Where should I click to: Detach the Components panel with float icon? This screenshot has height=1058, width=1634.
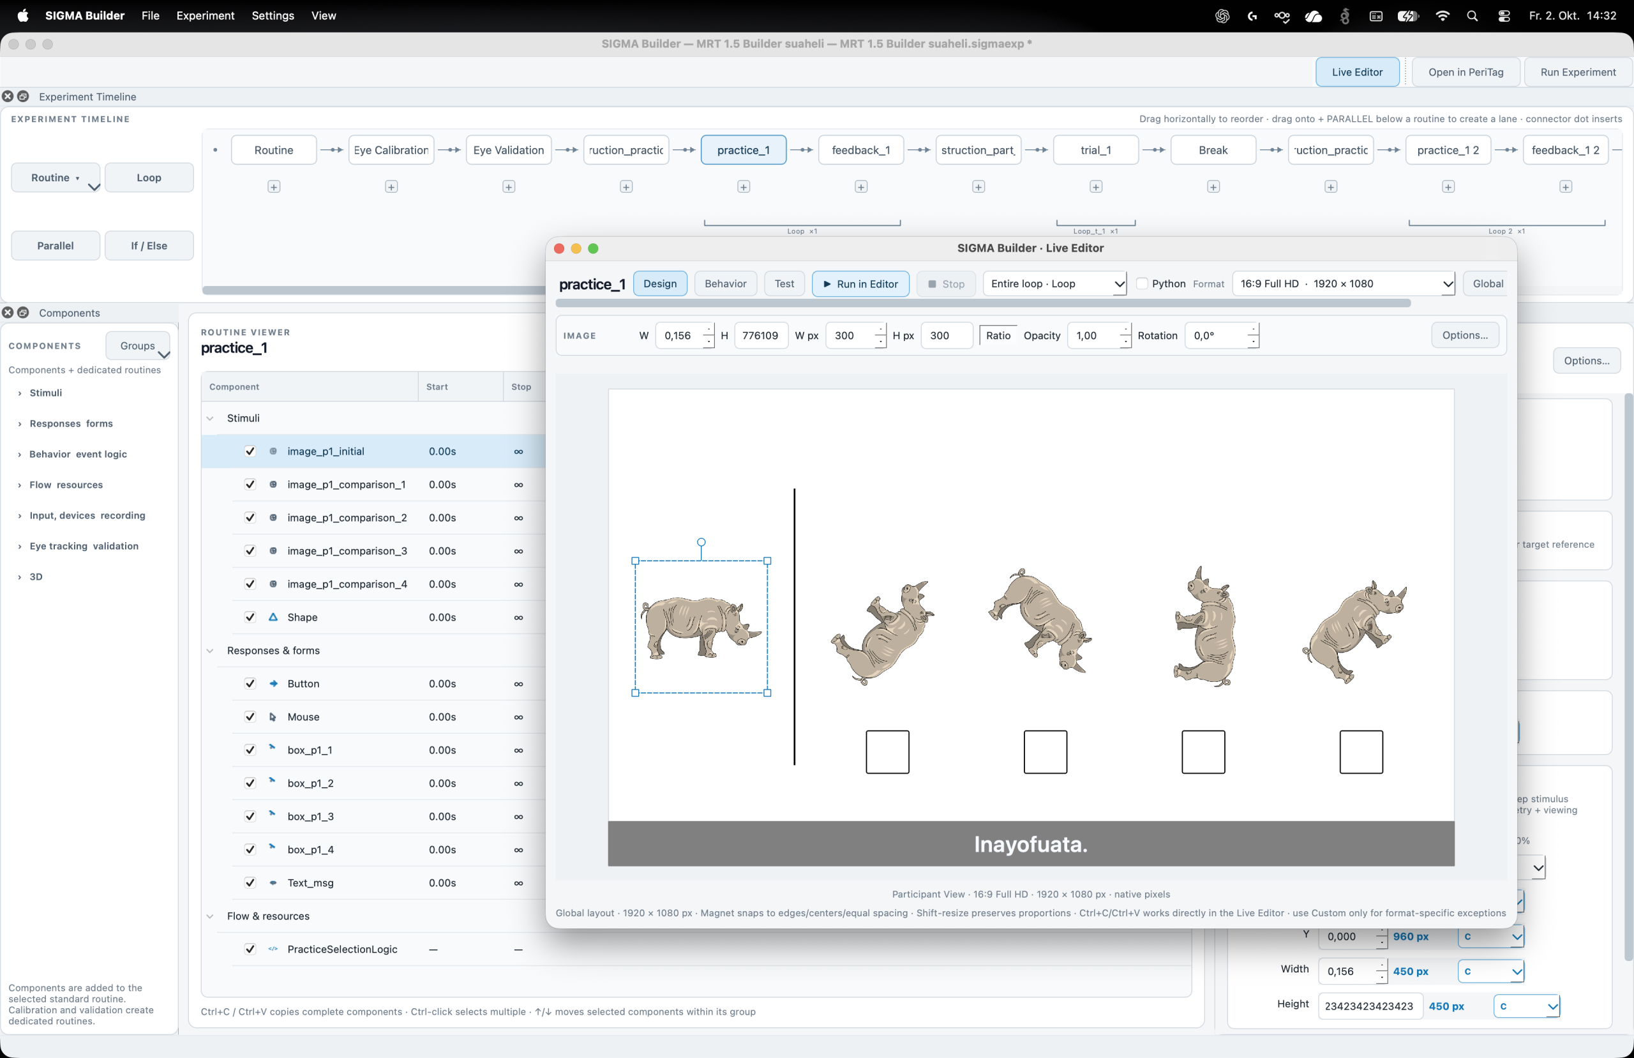click(24, 313)
